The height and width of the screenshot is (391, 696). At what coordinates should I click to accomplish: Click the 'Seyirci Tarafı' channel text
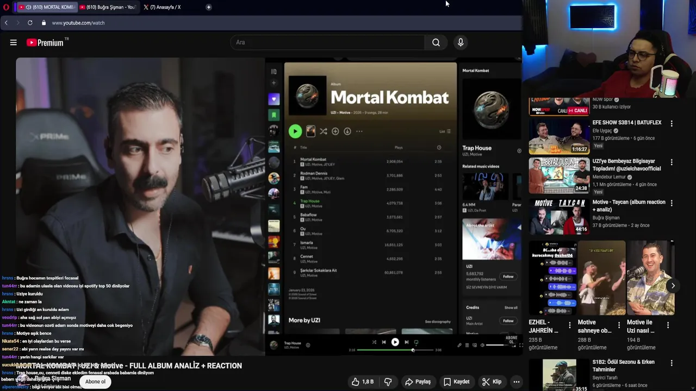[606, 377]
